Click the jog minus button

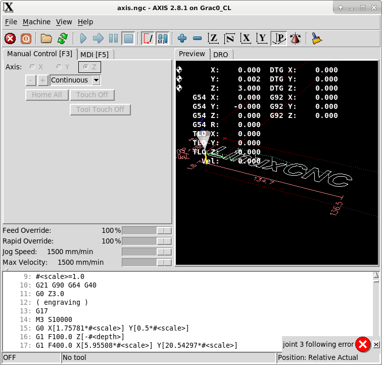click(31, 80)
